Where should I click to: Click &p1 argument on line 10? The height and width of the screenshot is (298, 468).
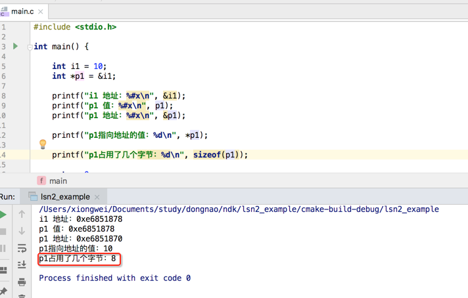point(170,116)
